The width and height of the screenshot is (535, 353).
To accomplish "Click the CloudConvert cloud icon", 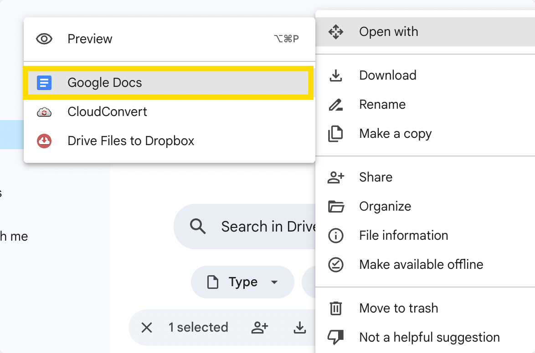I will click(44, 112).
